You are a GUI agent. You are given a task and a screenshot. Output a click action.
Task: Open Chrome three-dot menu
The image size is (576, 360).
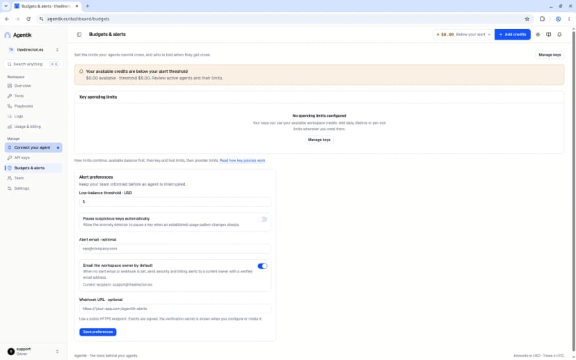[569, 19]
